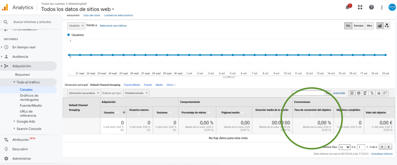Toggle chart granularity to Mes
Screen dimensions: 397x165
(x=369, y=26)
